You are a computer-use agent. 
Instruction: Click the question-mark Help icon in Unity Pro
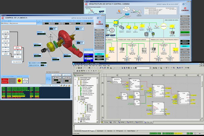(186, 68)
